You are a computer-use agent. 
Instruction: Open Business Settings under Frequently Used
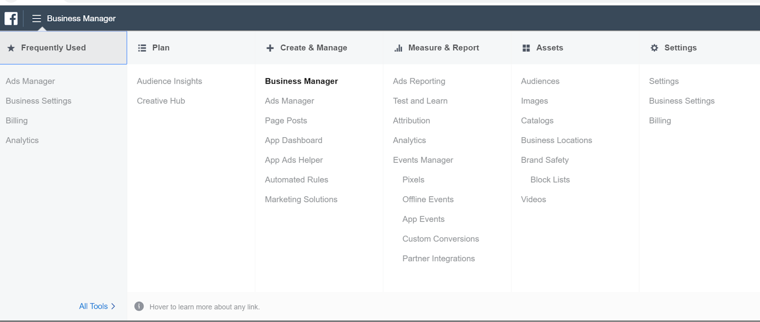point(38,101)
